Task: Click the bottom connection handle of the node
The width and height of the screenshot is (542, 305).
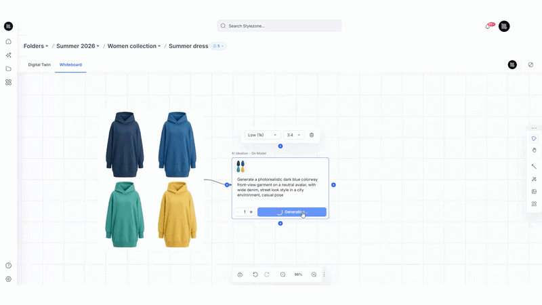Action: [280, 224]
